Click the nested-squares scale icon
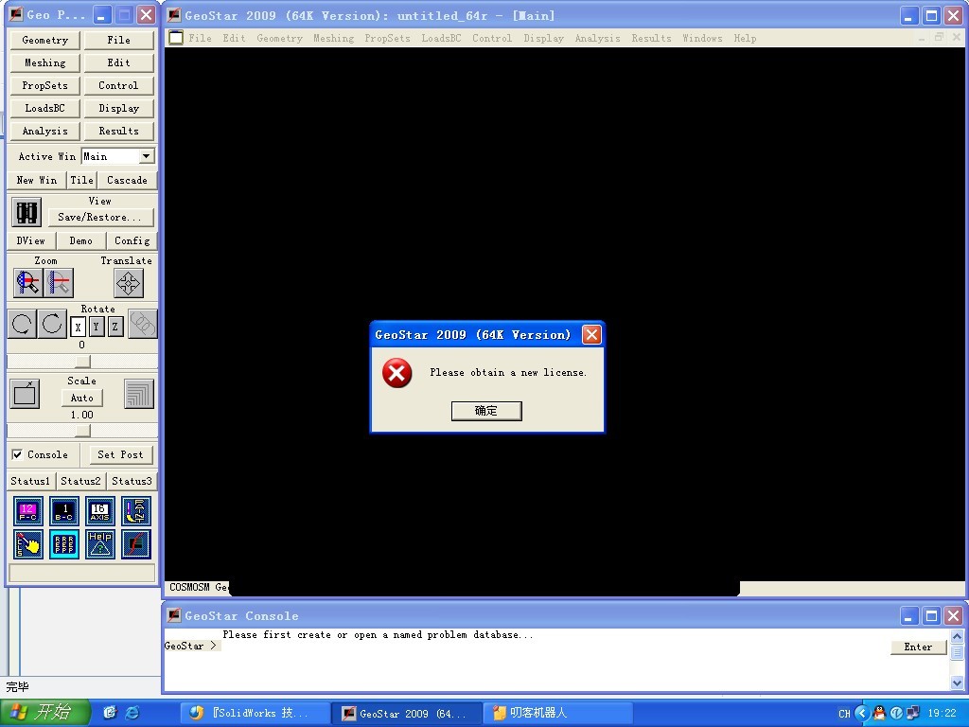 point(138,394)
